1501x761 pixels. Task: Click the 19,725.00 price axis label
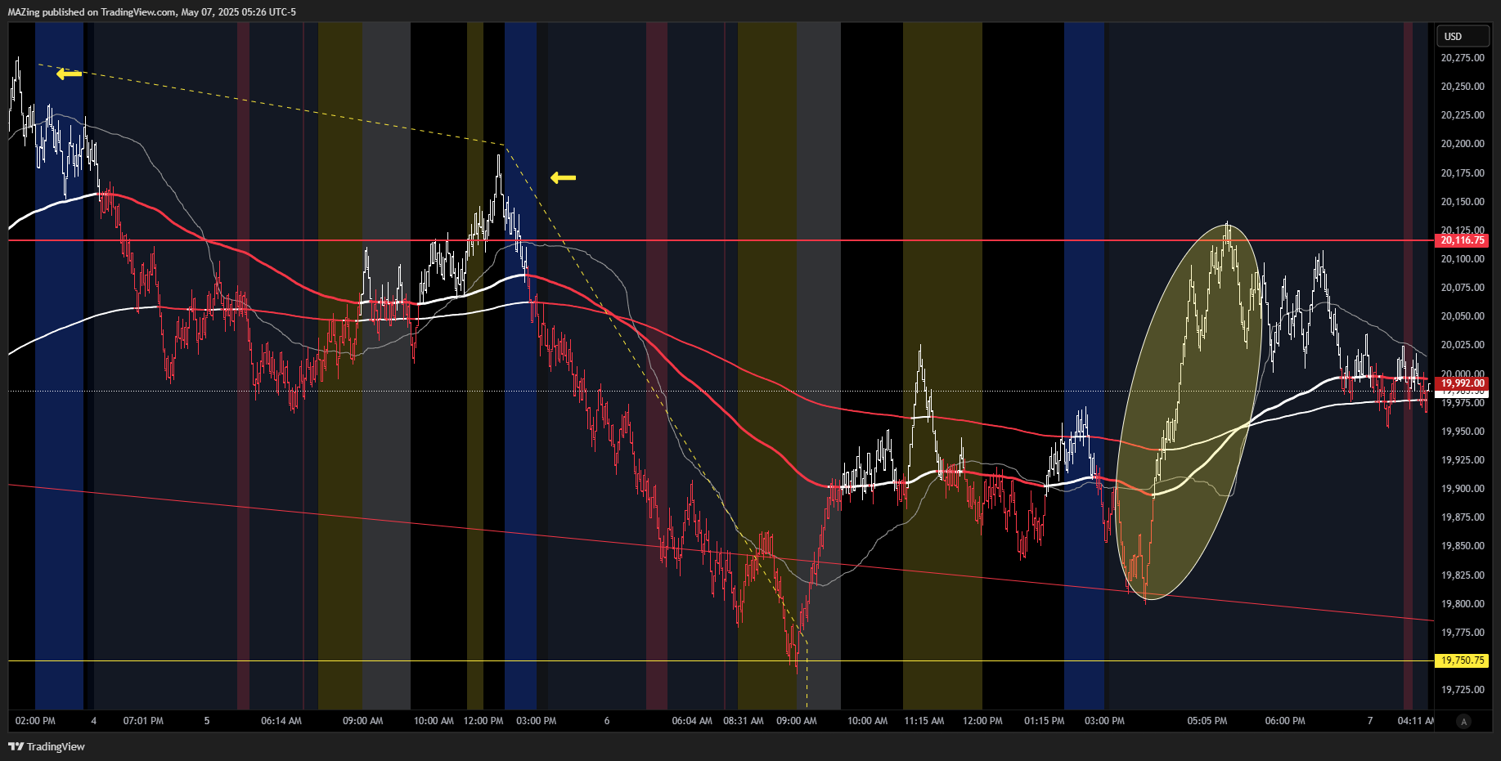point(1463,690)
